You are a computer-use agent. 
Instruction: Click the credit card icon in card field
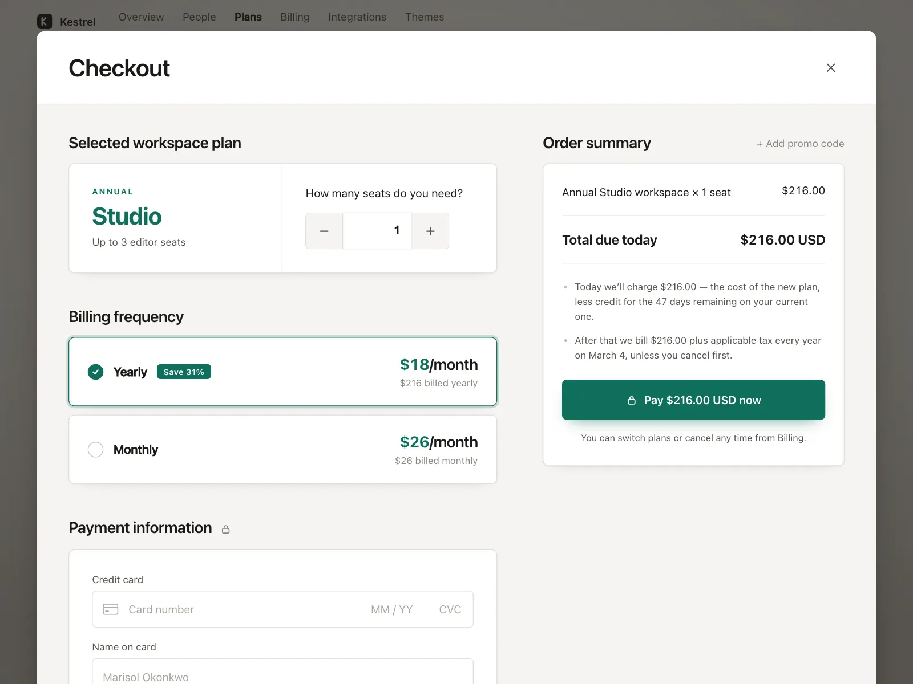click(111, 609)
